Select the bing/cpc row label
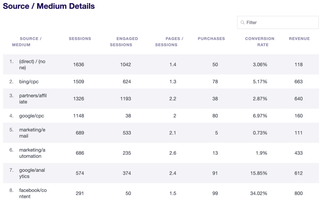The image size is (322, 202). [29, 82]
